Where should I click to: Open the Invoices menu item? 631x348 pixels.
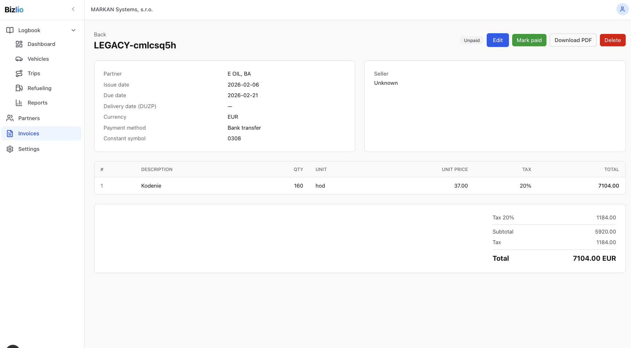pyautogui.click(x=29, y=134)
